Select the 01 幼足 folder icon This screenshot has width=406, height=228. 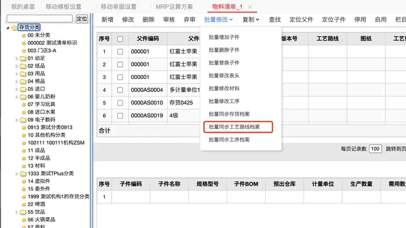coord(23,59)
